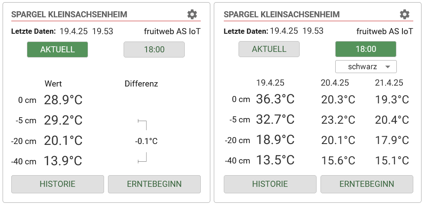Select the 20.4.25 date column header

pyautogui.click(x=335, y=83)
